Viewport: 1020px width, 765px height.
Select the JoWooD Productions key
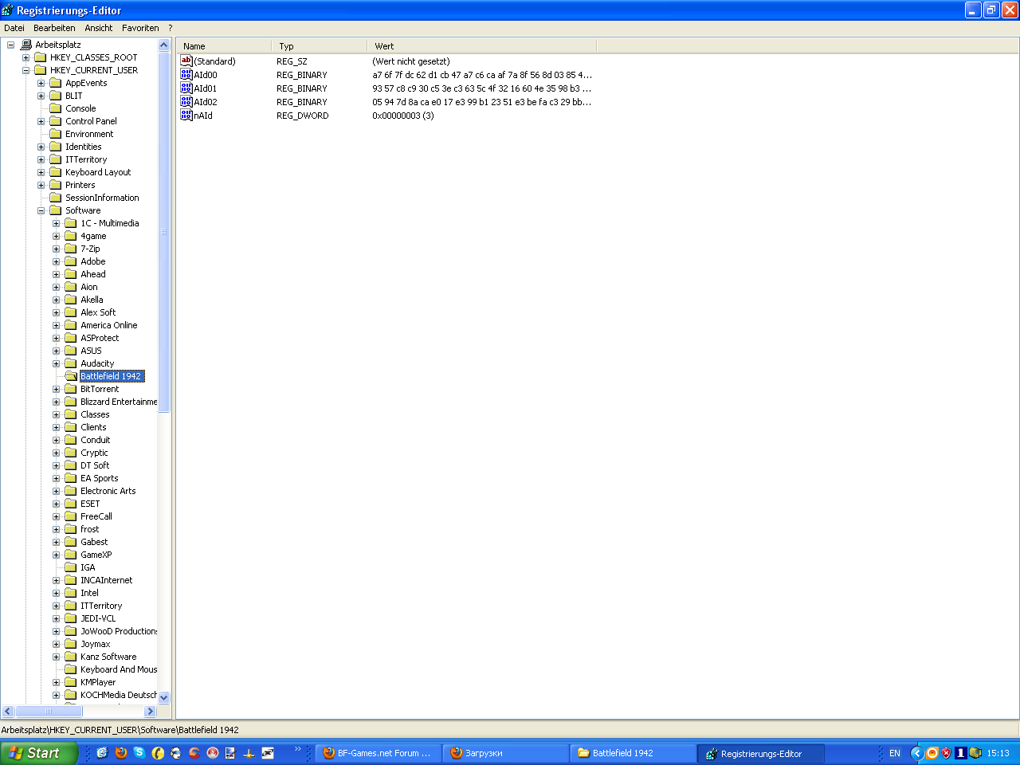click(x=119, y=631)
